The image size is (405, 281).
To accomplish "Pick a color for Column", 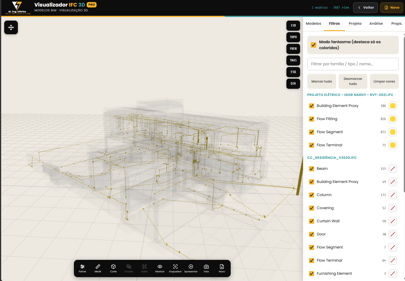I will (393, 195).
